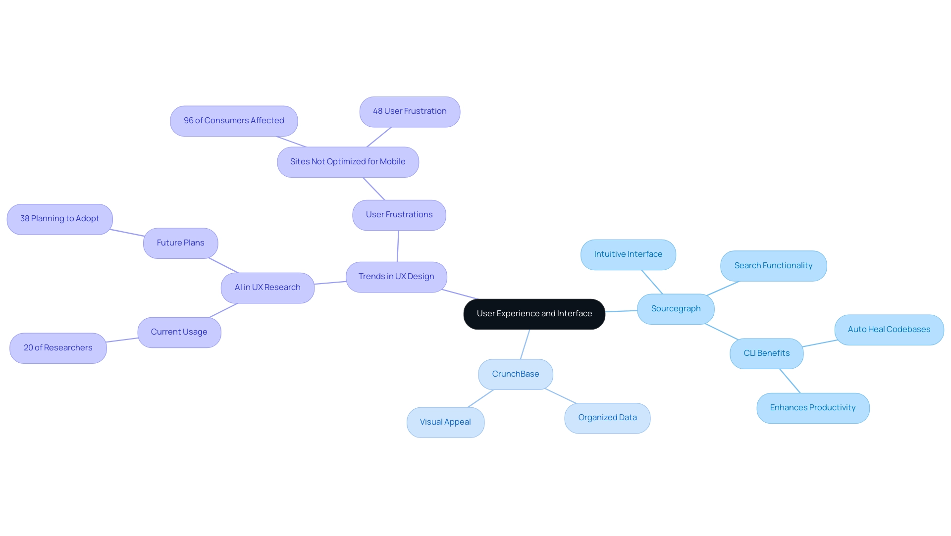This screenshot has width=951, height=536.
Task: Click the 20 of Researchers node
Action: point(57,347)
